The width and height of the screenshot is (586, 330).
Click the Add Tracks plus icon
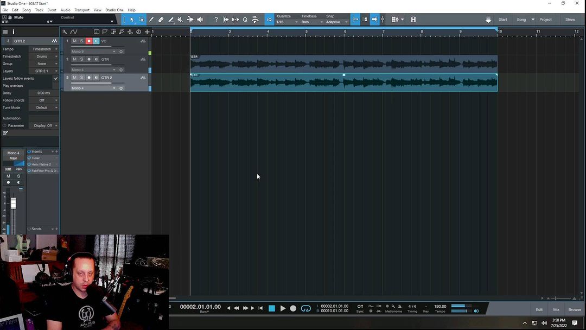[x=147, y=32]
